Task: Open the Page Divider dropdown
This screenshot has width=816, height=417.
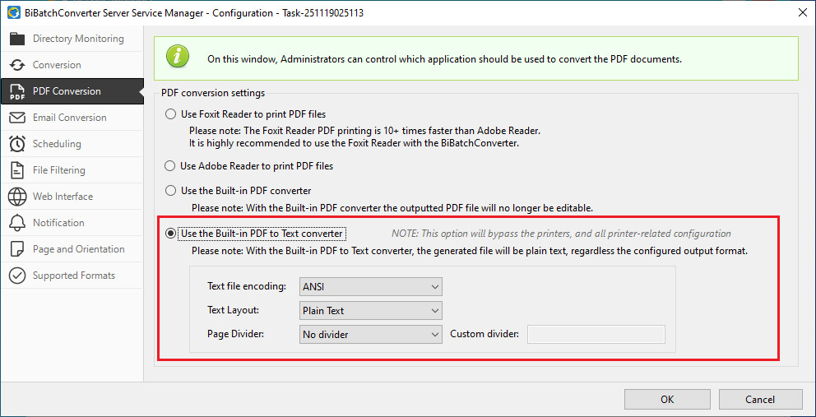Action: pyautogui.click(x=371, y=335)
